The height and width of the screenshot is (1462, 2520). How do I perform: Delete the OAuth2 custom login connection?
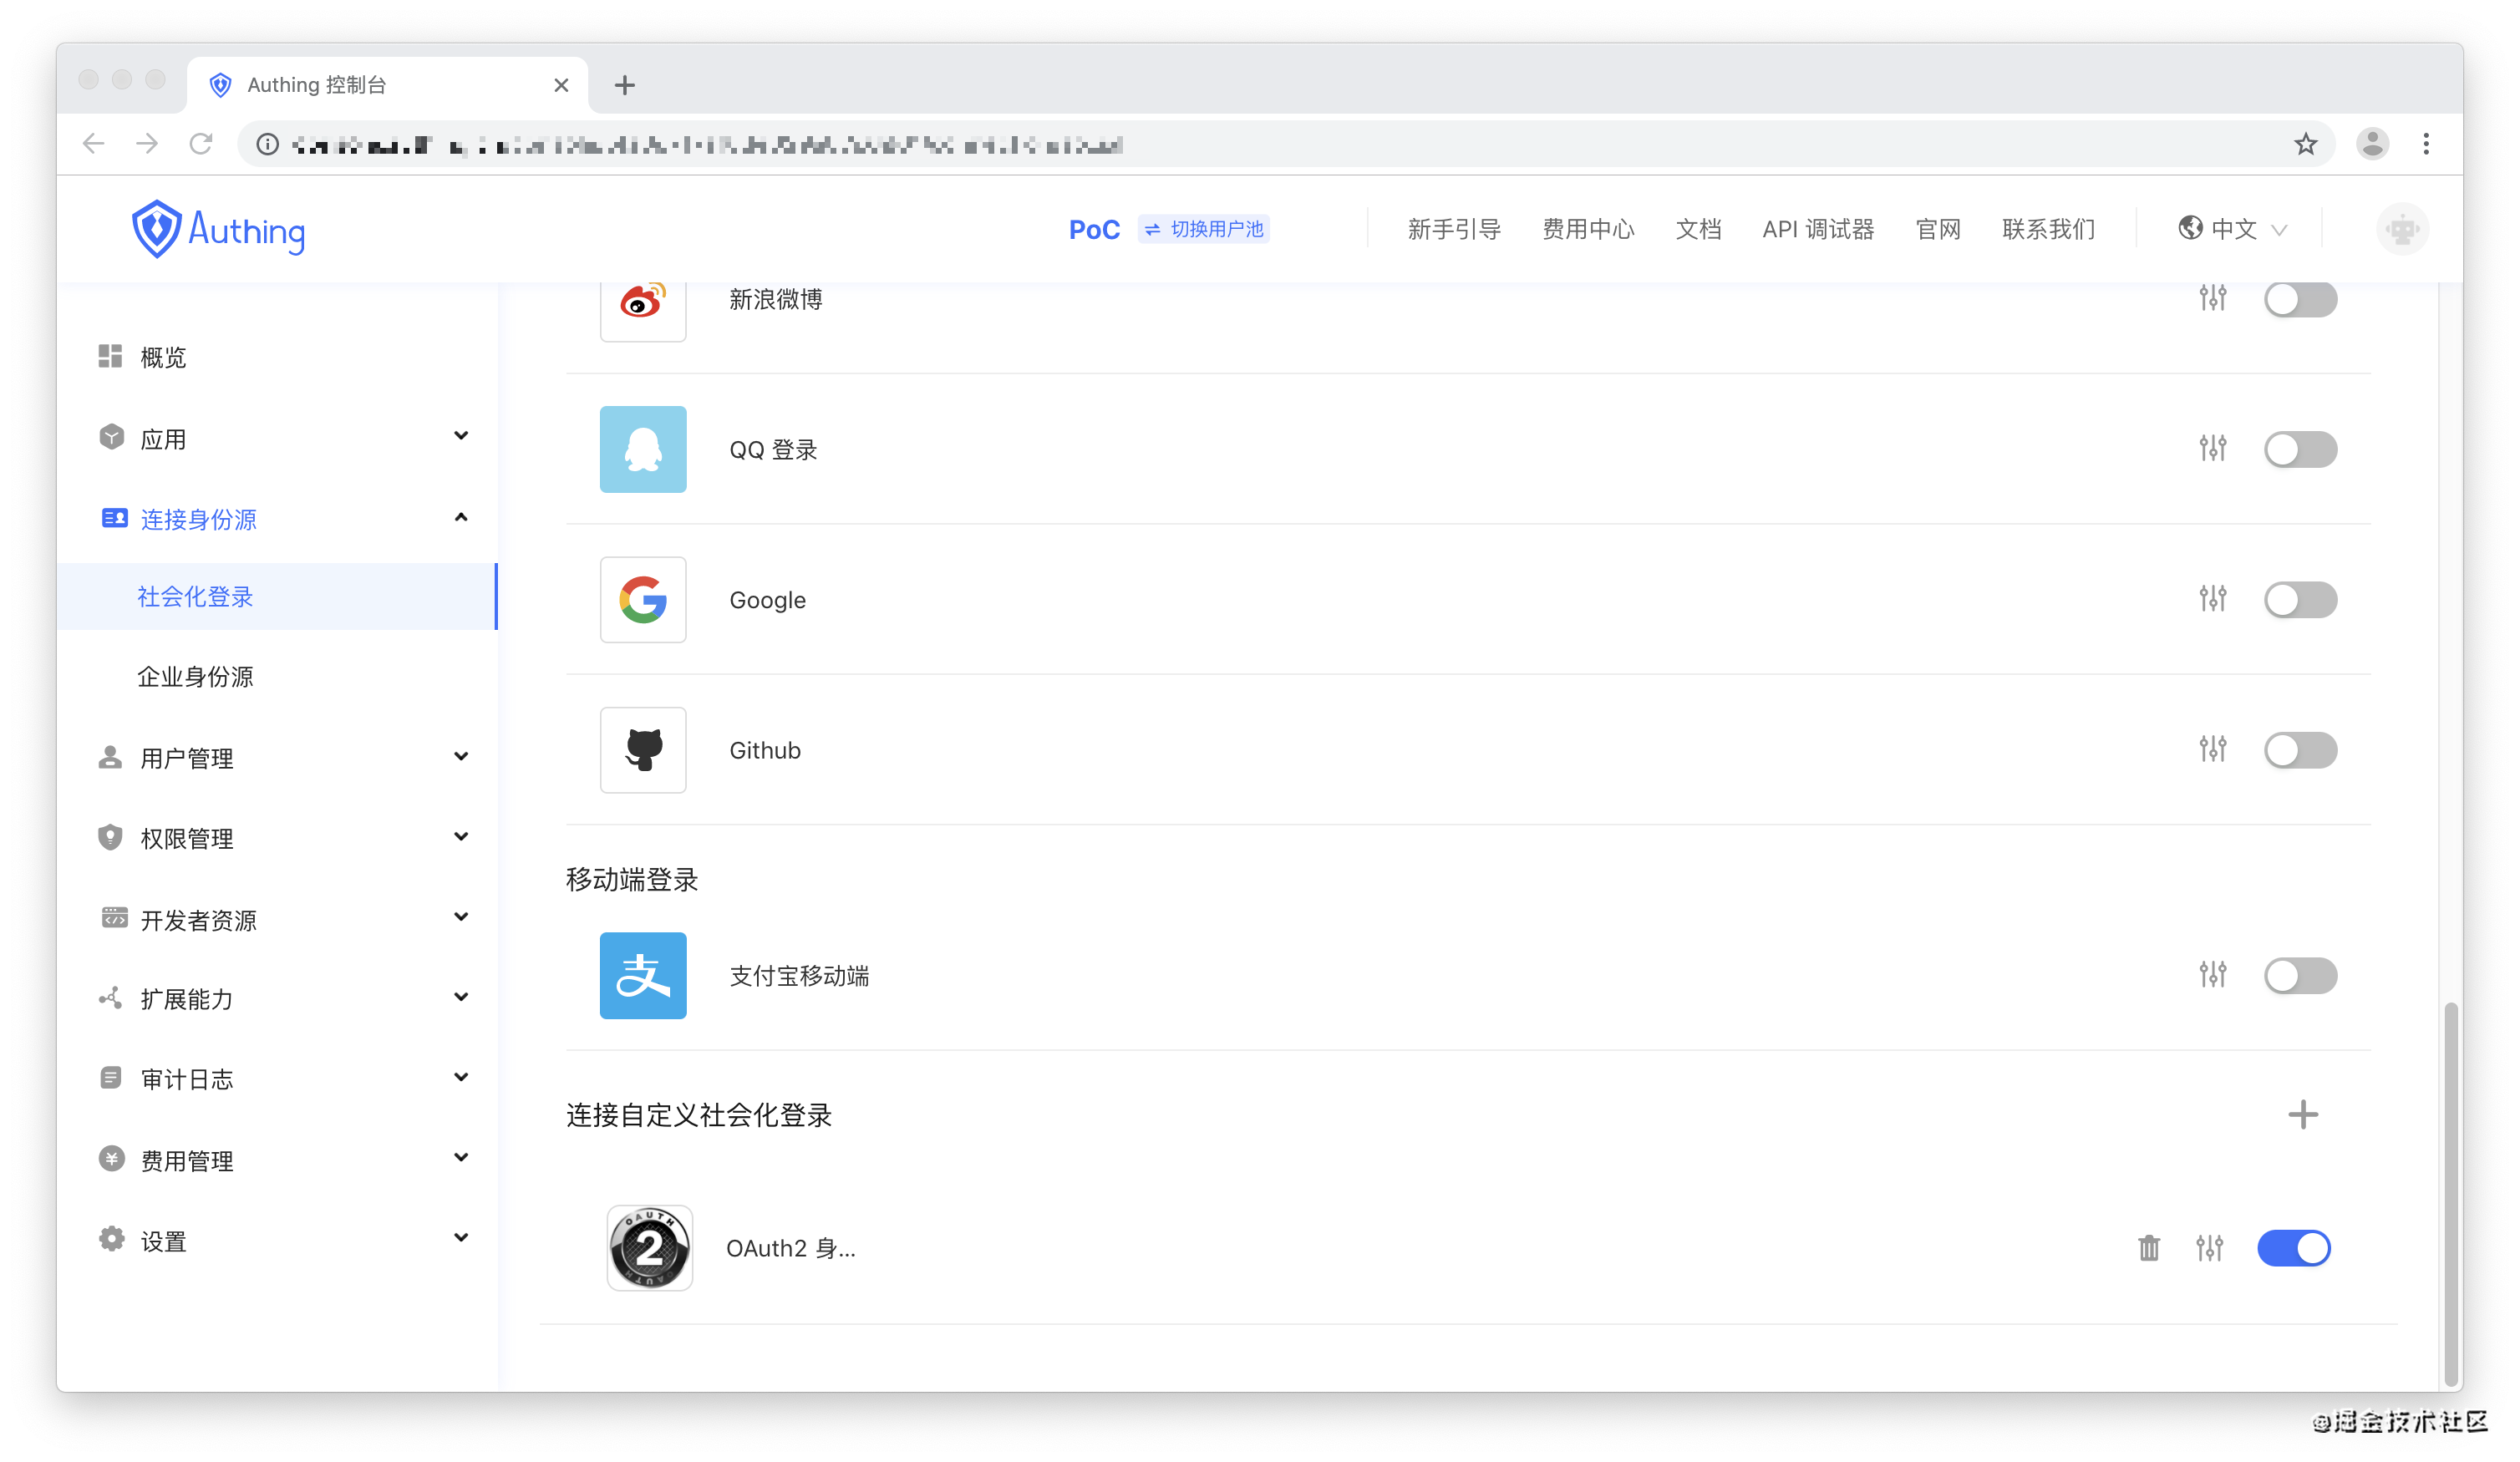point(2148,1247)
